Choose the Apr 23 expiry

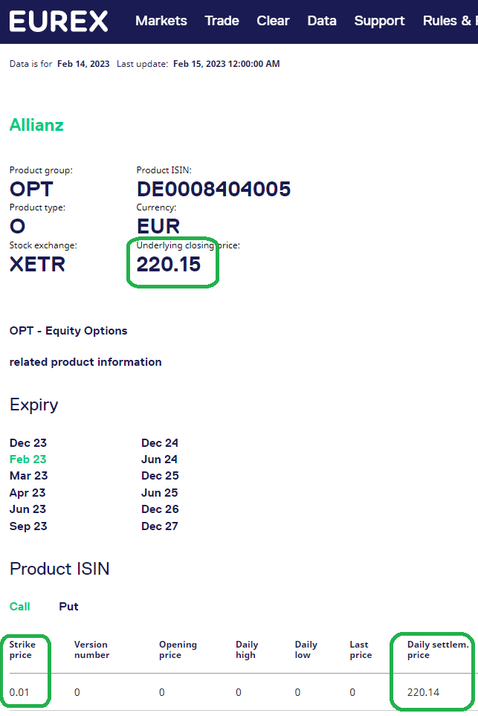tap(28, 493)
